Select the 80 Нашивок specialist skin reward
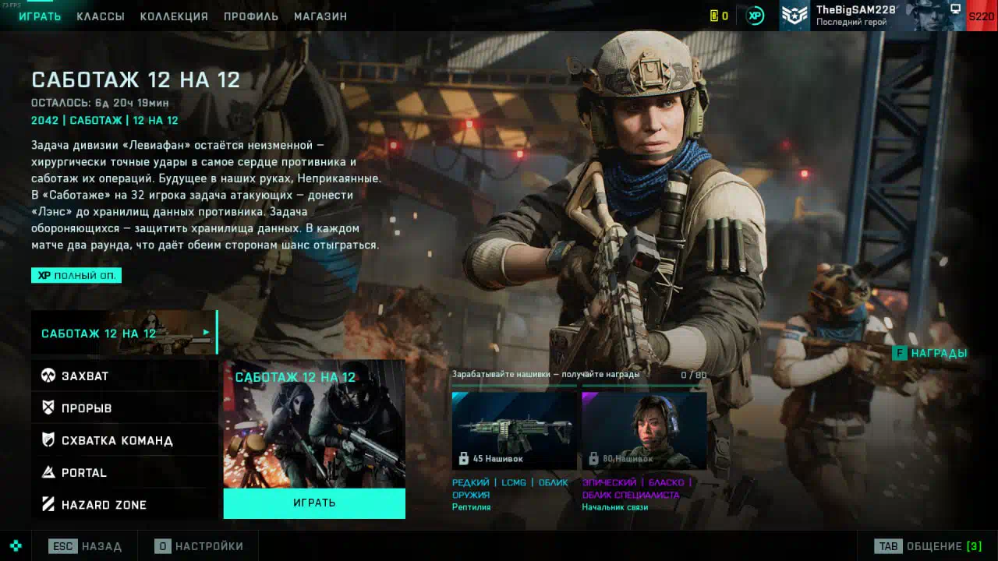998x561 pixels. click(644, 430)
